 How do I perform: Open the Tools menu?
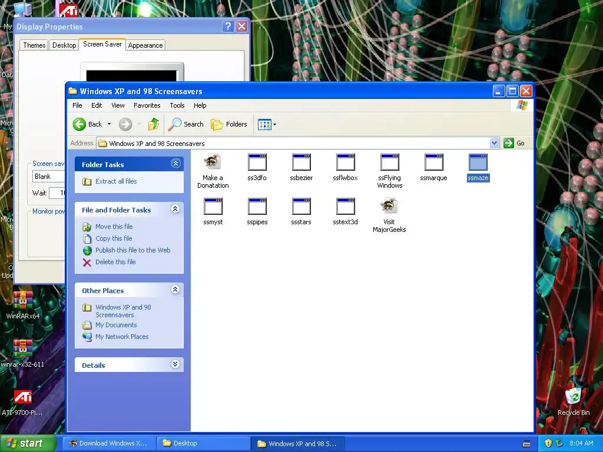click(x=177, y=105)
